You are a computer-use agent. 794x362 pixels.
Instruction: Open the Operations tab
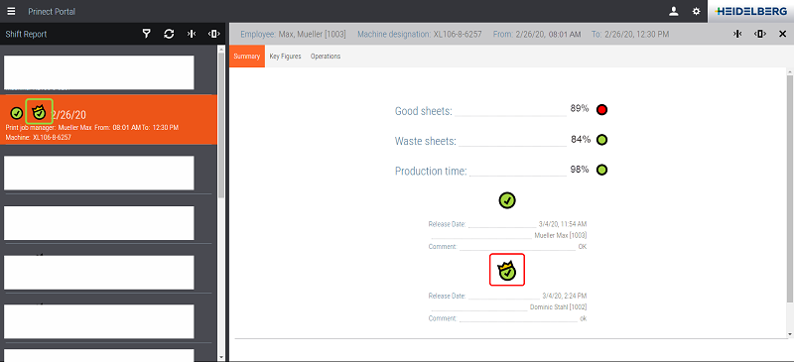tap(326, 57)
